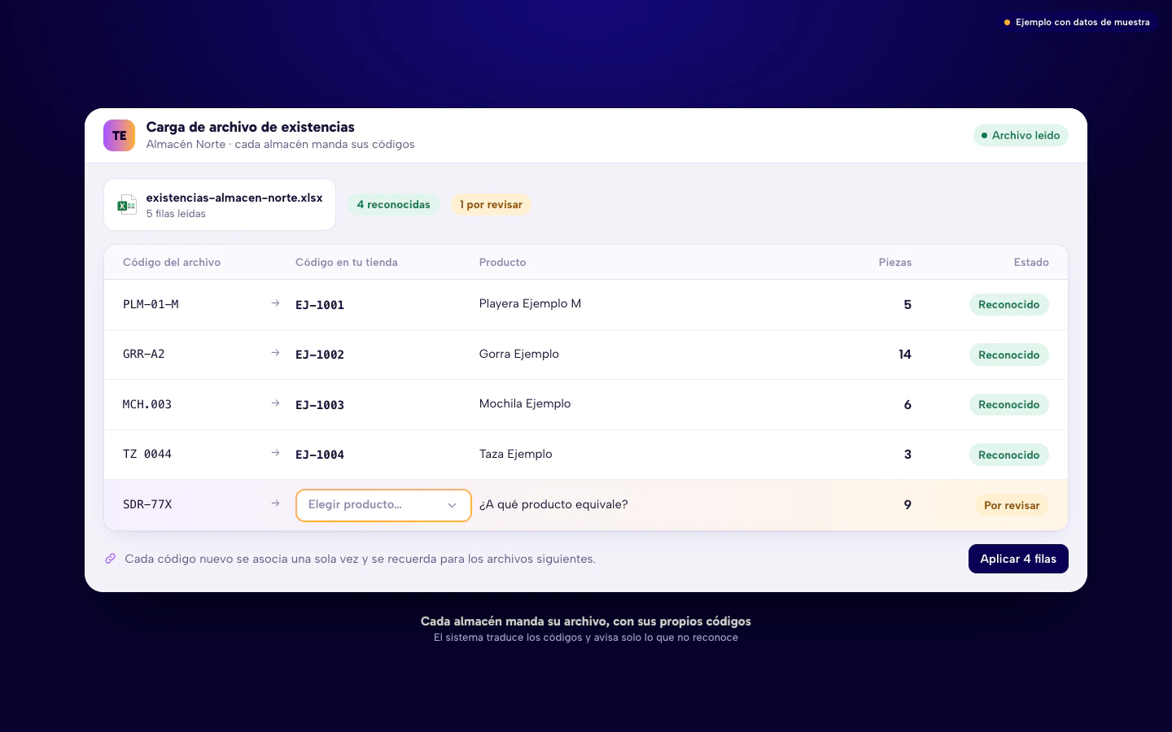Click the Por revisar status pill
1172x732 pixels.
click(1012, 505)
